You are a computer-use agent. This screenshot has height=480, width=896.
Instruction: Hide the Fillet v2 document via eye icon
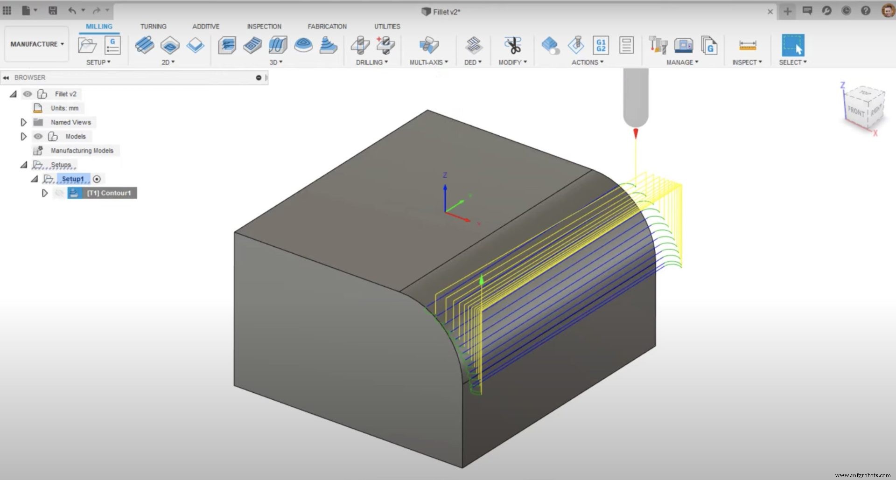coord(27,94)
